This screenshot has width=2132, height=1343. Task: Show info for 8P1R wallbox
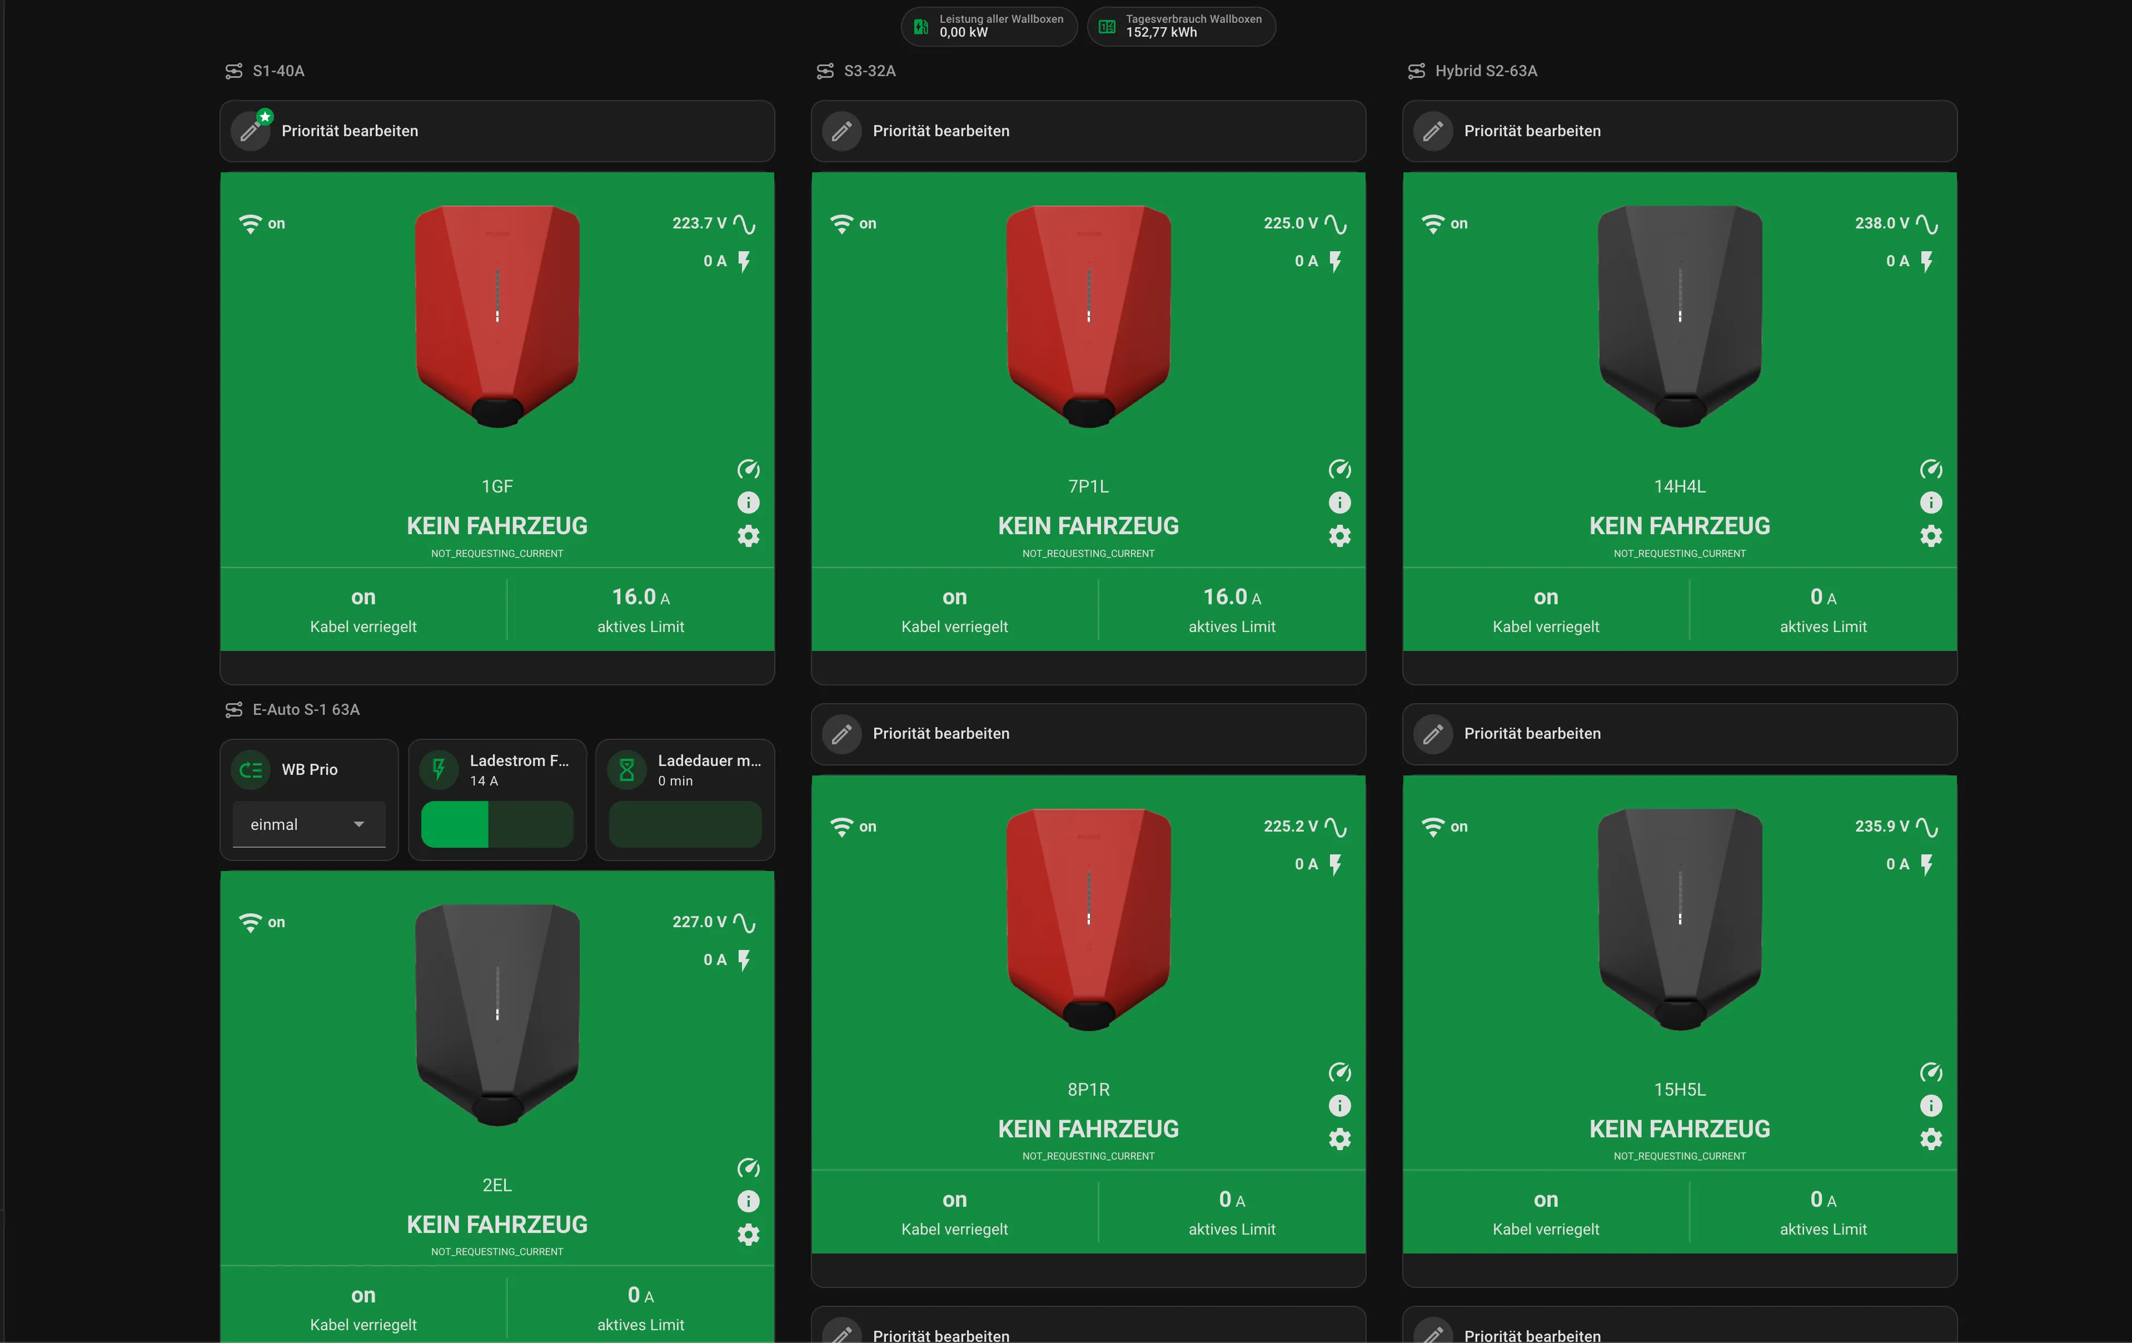tap(1339, 1106)
